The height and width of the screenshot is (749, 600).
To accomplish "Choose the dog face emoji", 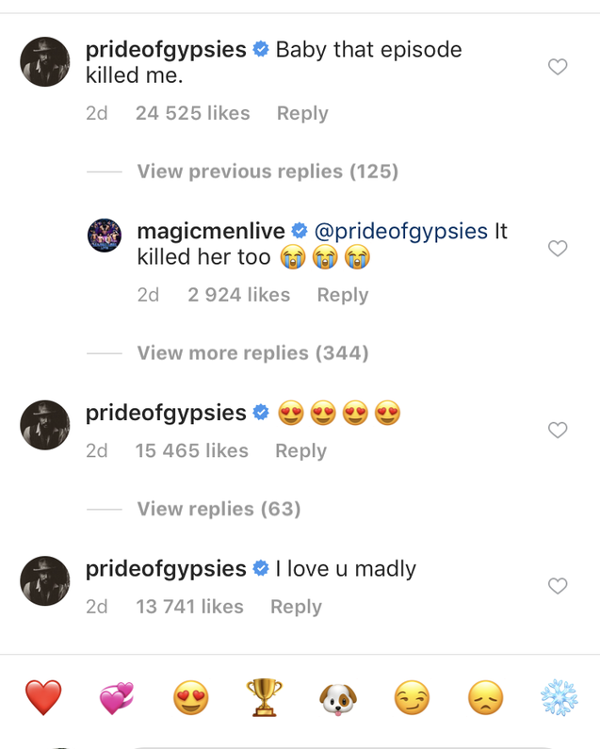I will 337,698.
